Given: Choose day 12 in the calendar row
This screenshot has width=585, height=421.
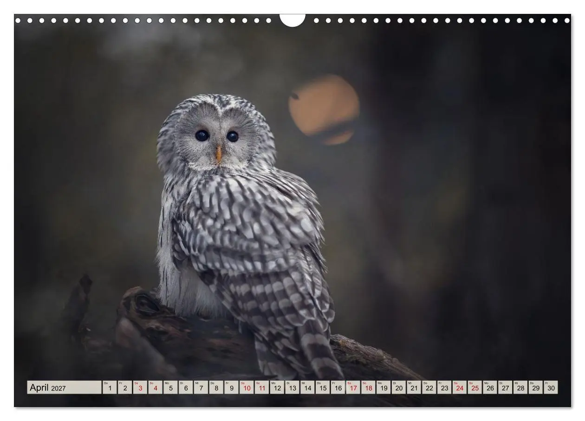Looking at the screenshot, I should tap(277, 388).
